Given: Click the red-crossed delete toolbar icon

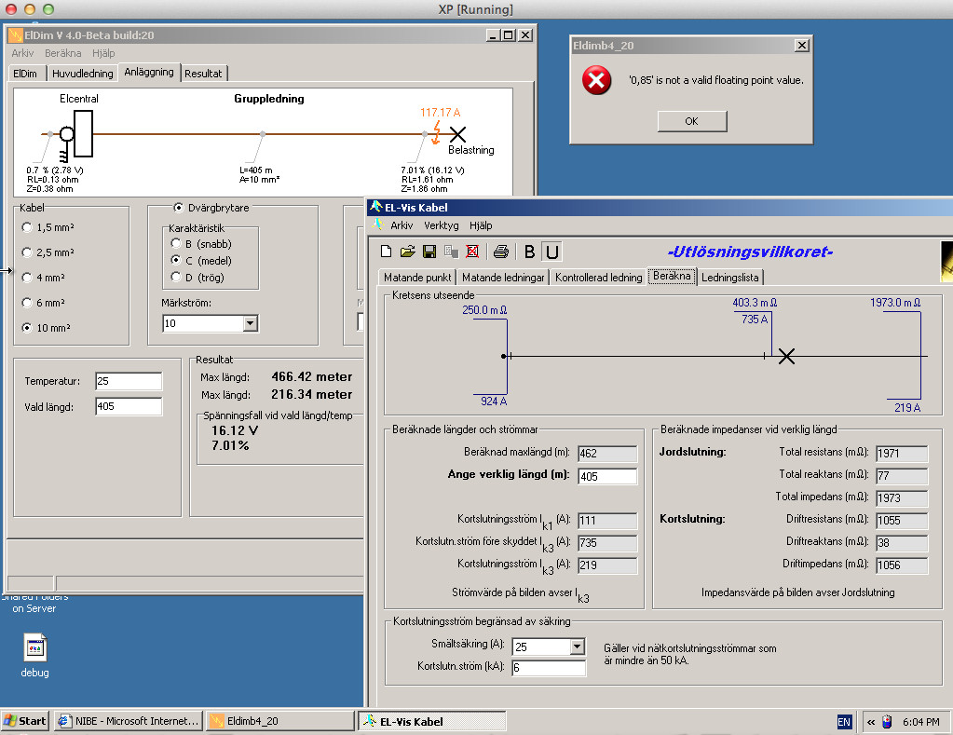Looking at the screenshot, I should pos(472,252).
